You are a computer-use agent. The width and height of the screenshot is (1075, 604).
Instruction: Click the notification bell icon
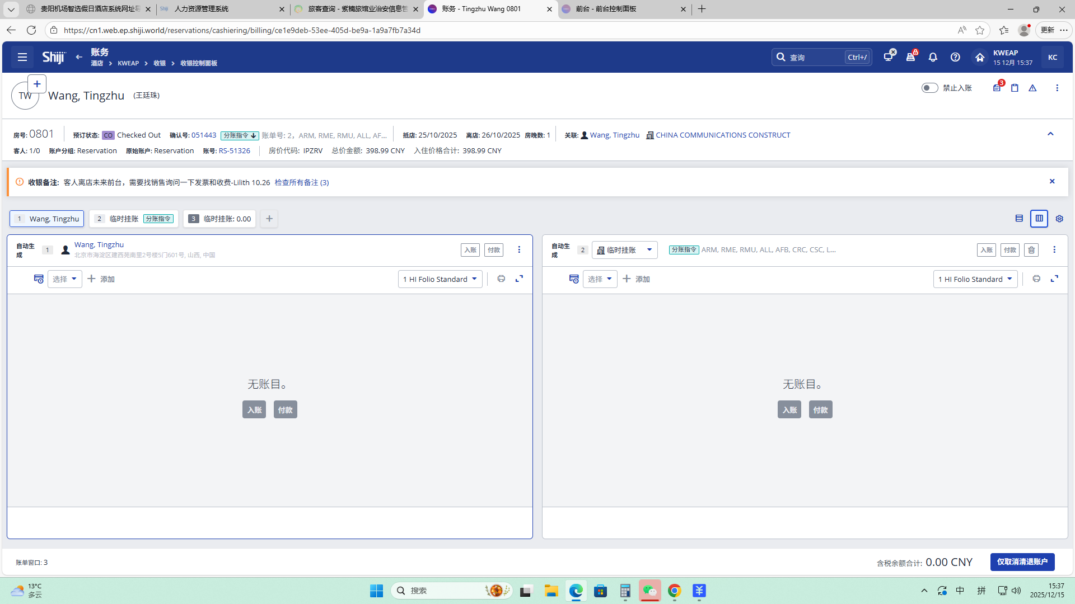[x=933, y=57]
